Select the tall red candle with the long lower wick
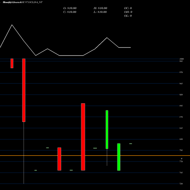The width and height of the screenshot is (190, 190). [24, 90]
